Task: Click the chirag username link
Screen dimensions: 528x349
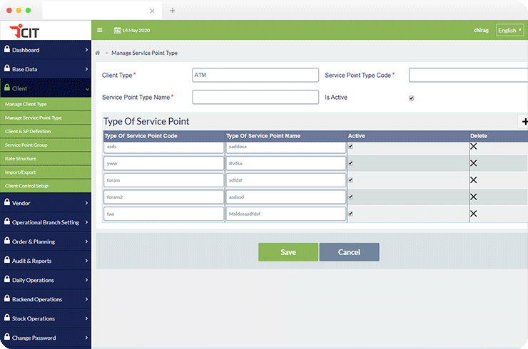Action: [x=481, y=30]
